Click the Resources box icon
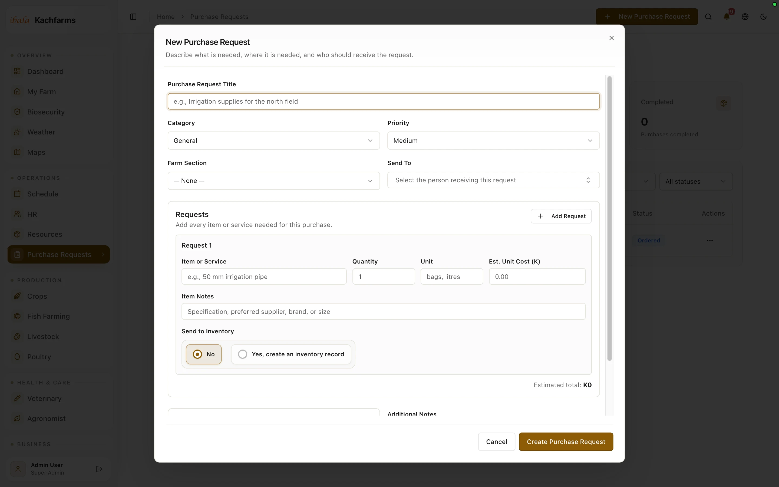 tap(17, 234)
